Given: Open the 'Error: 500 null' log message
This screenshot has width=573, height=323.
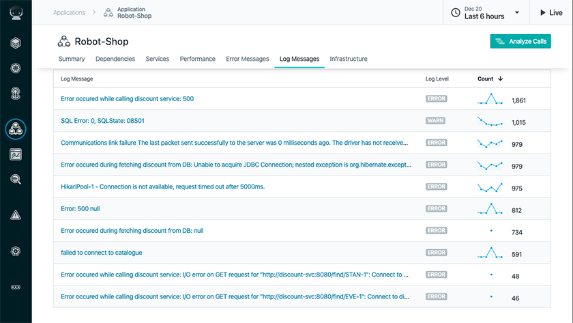Looking at the screenshot, I should coord(80,208).
